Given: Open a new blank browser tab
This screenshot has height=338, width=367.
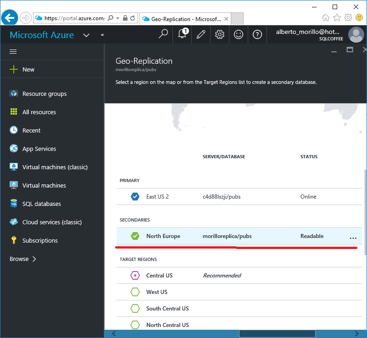Looking at the screenshot, I should click(x=237, y=19).
